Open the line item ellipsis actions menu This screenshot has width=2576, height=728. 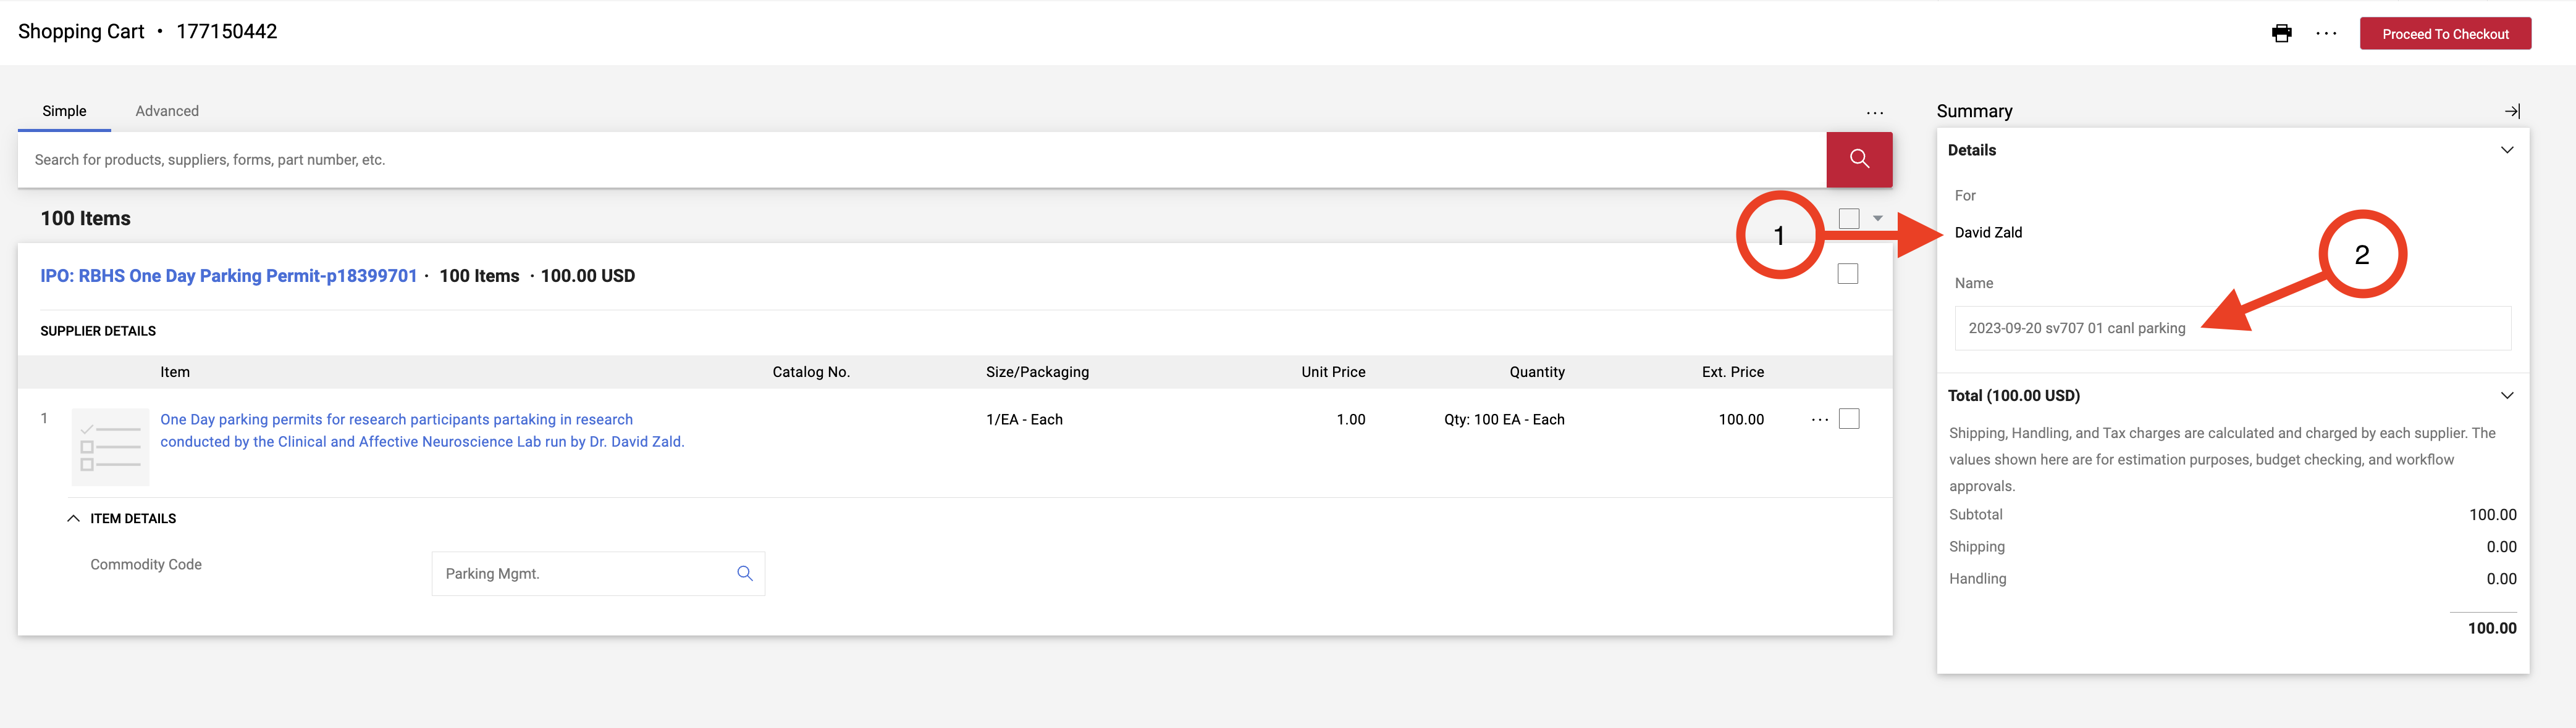(x=1819, y=420)
